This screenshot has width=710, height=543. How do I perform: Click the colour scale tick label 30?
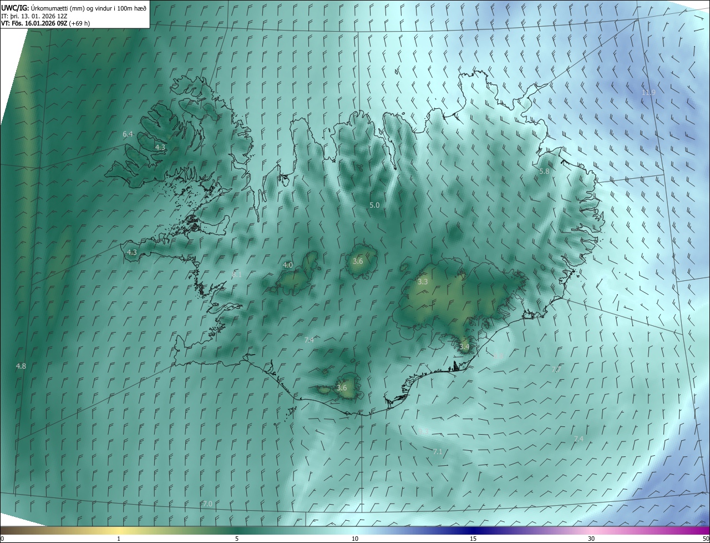click(x=591, y=539)
